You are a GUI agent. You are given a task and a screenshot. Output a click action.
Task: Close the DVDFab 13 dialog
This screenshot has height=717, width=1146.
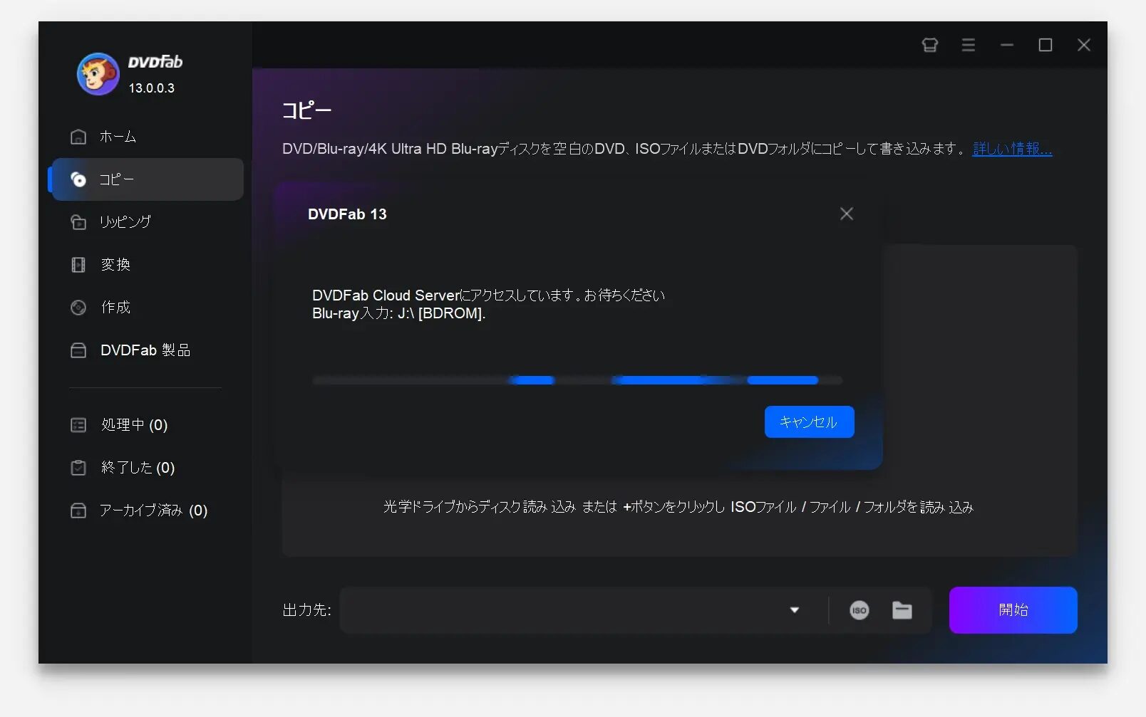point(846,214)
